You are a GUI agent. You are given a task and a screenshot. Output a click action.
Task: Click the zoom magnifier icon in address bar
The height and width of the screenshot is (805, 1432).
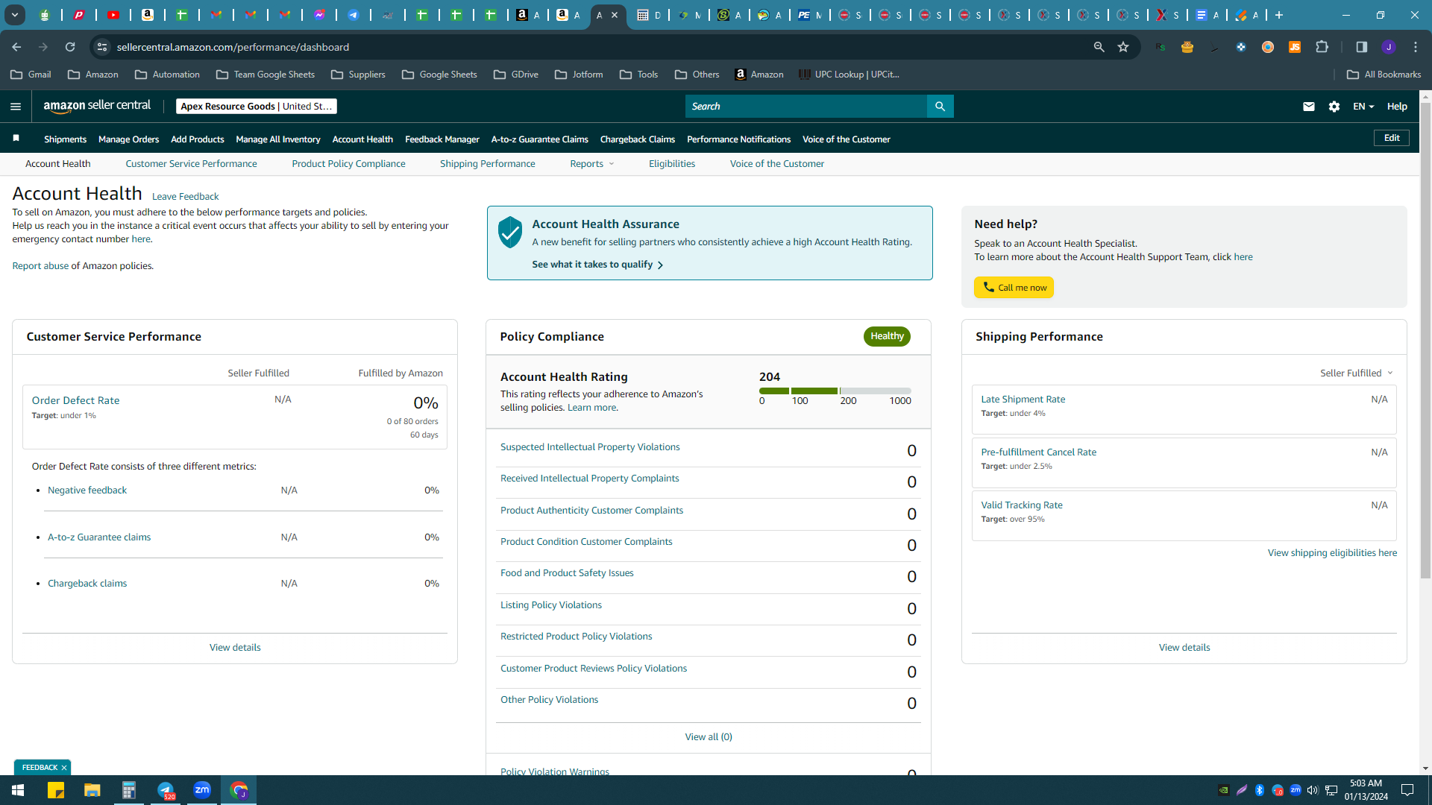point(1099,47)
